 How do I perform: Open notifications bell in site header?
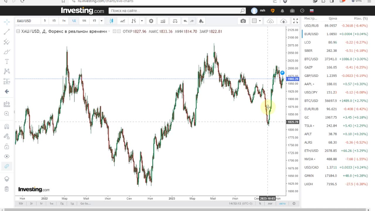click(282, 11)
